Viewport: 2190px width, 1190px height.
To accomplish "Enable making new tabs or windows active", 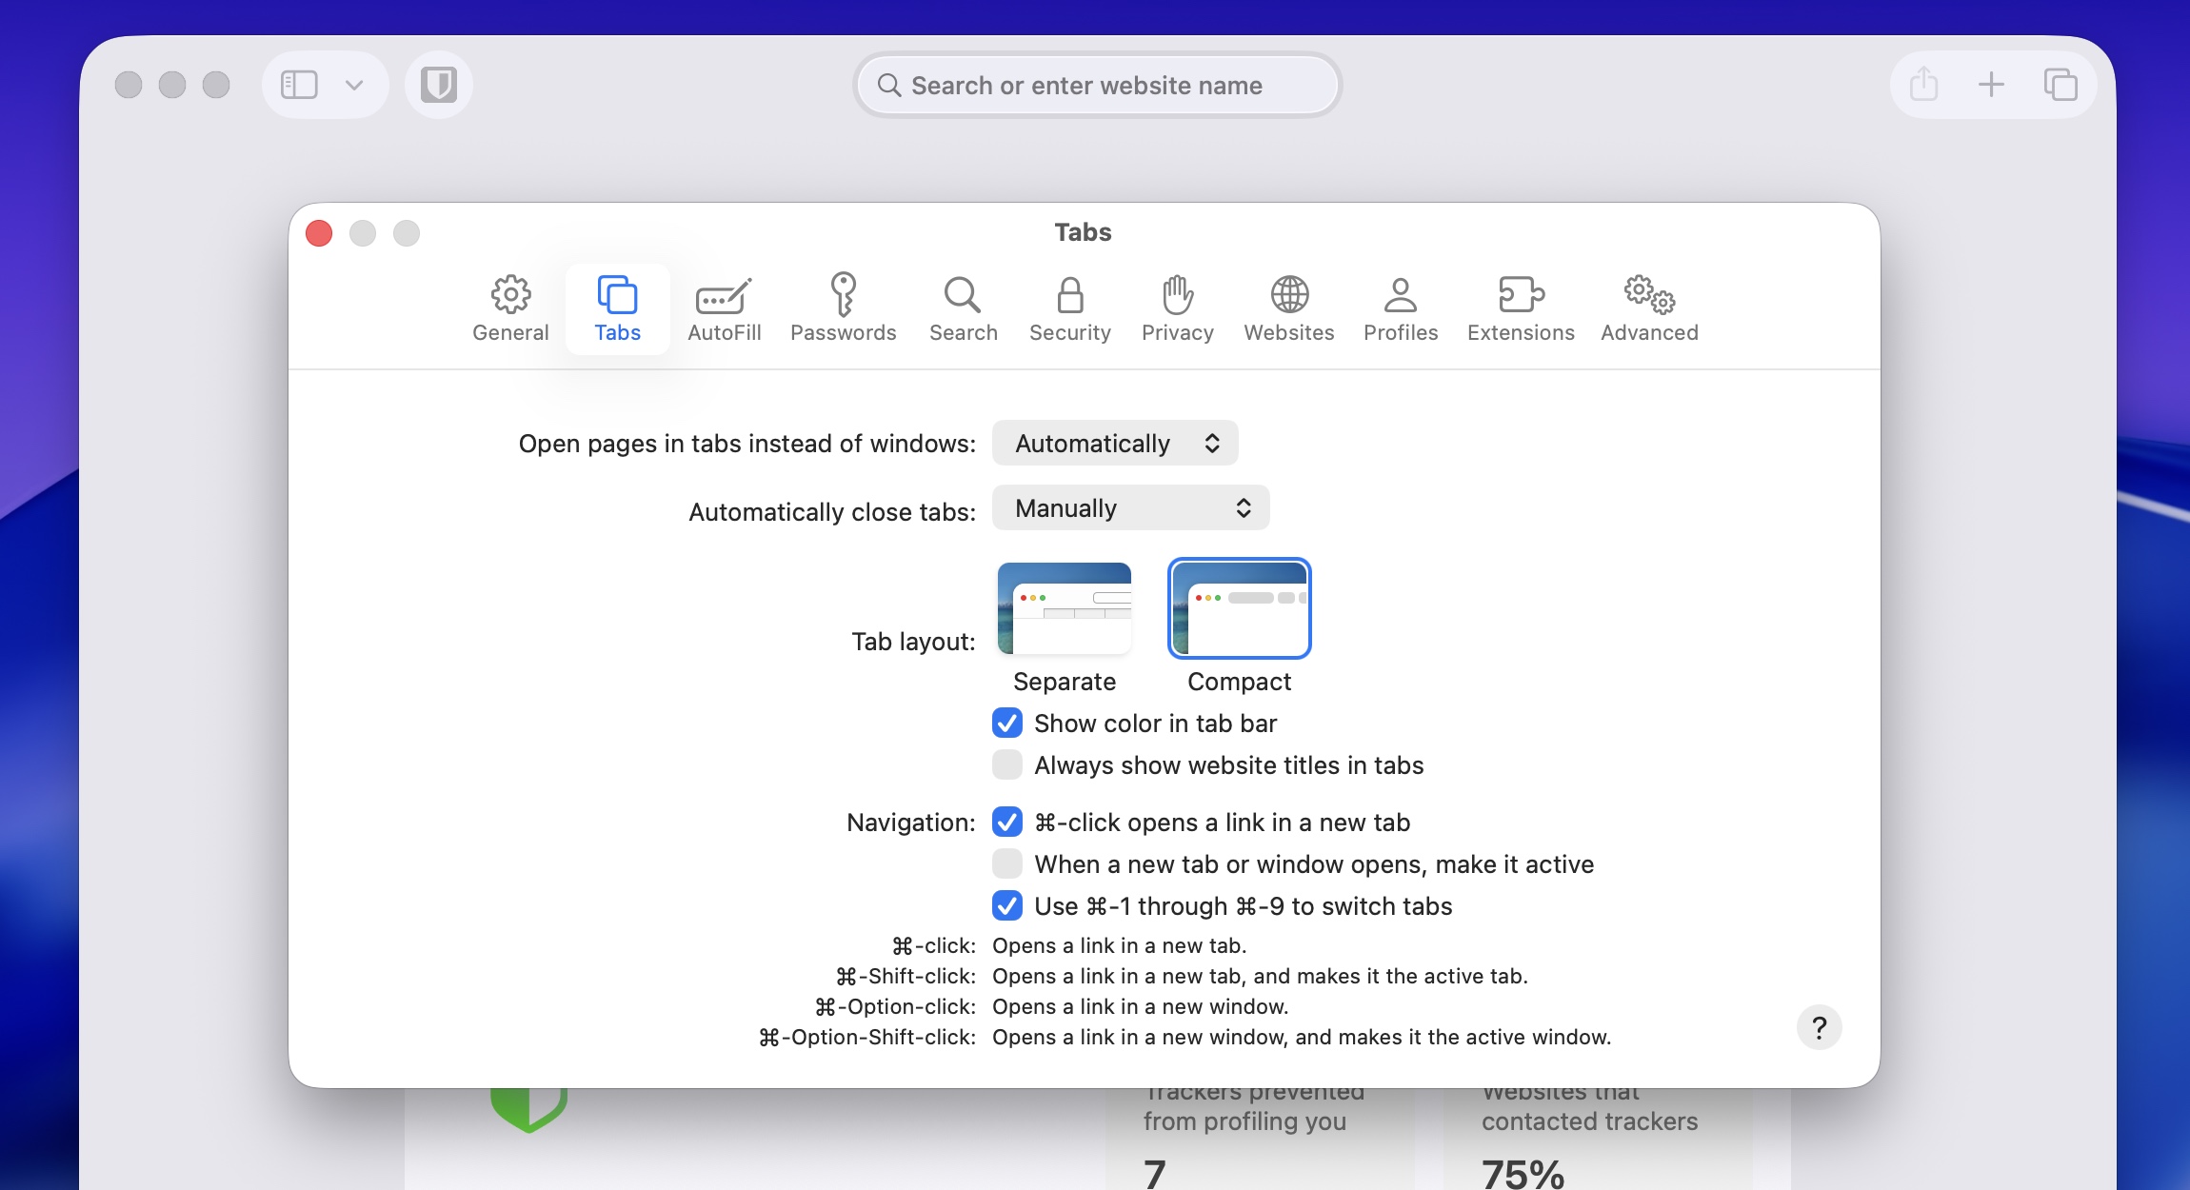I will point(1007,864).
